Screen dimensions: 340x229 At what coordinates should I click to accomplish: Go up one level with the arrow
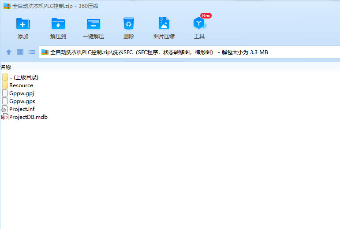[x=9, y=52]
